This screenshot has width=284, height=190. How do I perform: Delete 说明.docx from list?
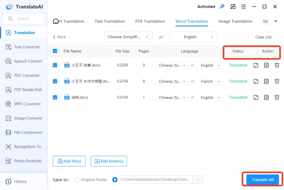click(277, 98)
